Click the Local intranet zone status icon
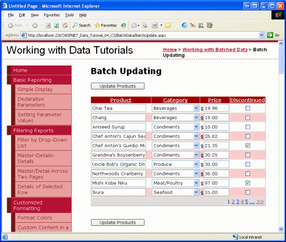286x242 pixels. click(235, 237)
